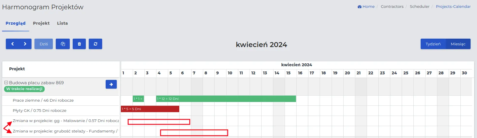Switch to the Lista tab
This screenshot has height=138, width=477.
click(62, 23)
